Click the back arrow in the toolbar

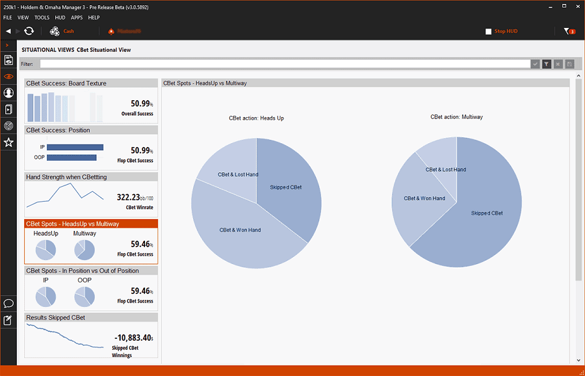pyautogui.click(x=8, y=31)
